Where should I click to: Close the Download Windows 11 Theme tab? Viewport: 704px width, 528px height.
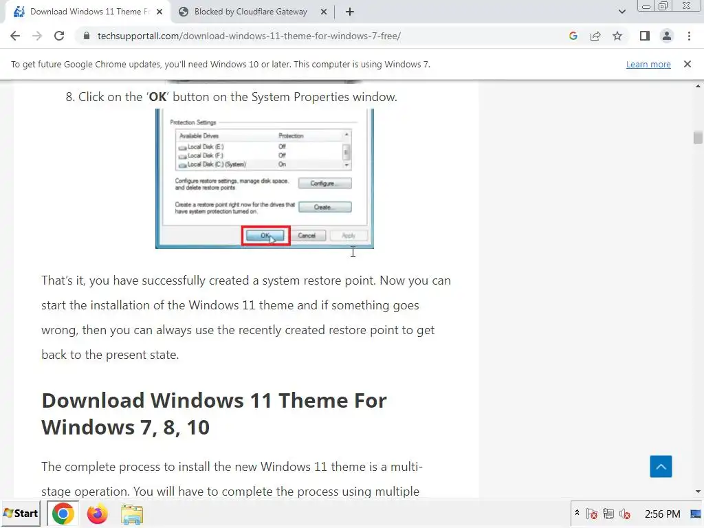click(x=159, y=12)
